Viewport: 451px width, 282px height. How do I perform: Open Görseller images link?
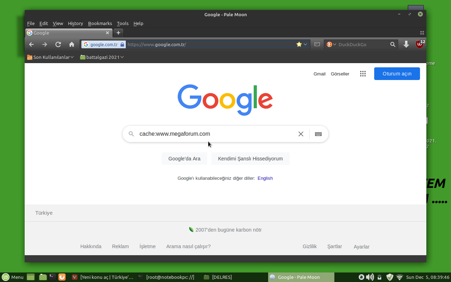[340, 74]
